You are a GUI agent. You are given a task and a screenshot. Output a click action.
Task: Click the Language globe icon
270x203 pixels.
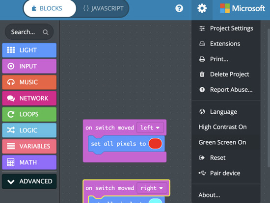tap(202, 112)
